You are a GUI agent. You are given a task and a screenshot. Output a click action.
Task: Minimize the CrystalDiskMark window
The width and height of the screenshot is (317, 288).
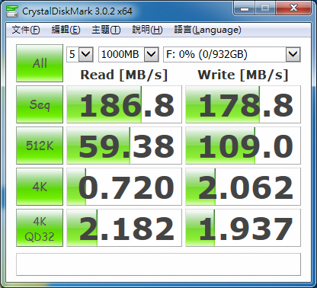[x=245, y=8]
